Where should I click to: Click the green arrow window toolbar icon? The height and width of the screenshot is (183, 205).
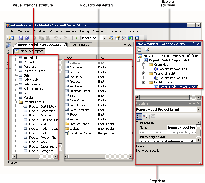(x=130, y=38)
